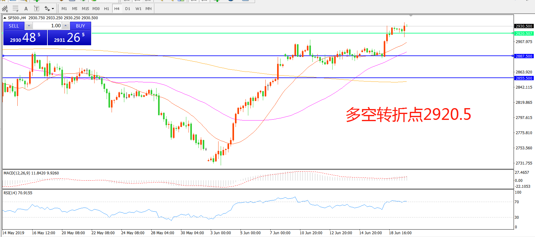Screen dimensions: 535x237
Task: Click the Arrows objects icon
Action: pos(47,9)
